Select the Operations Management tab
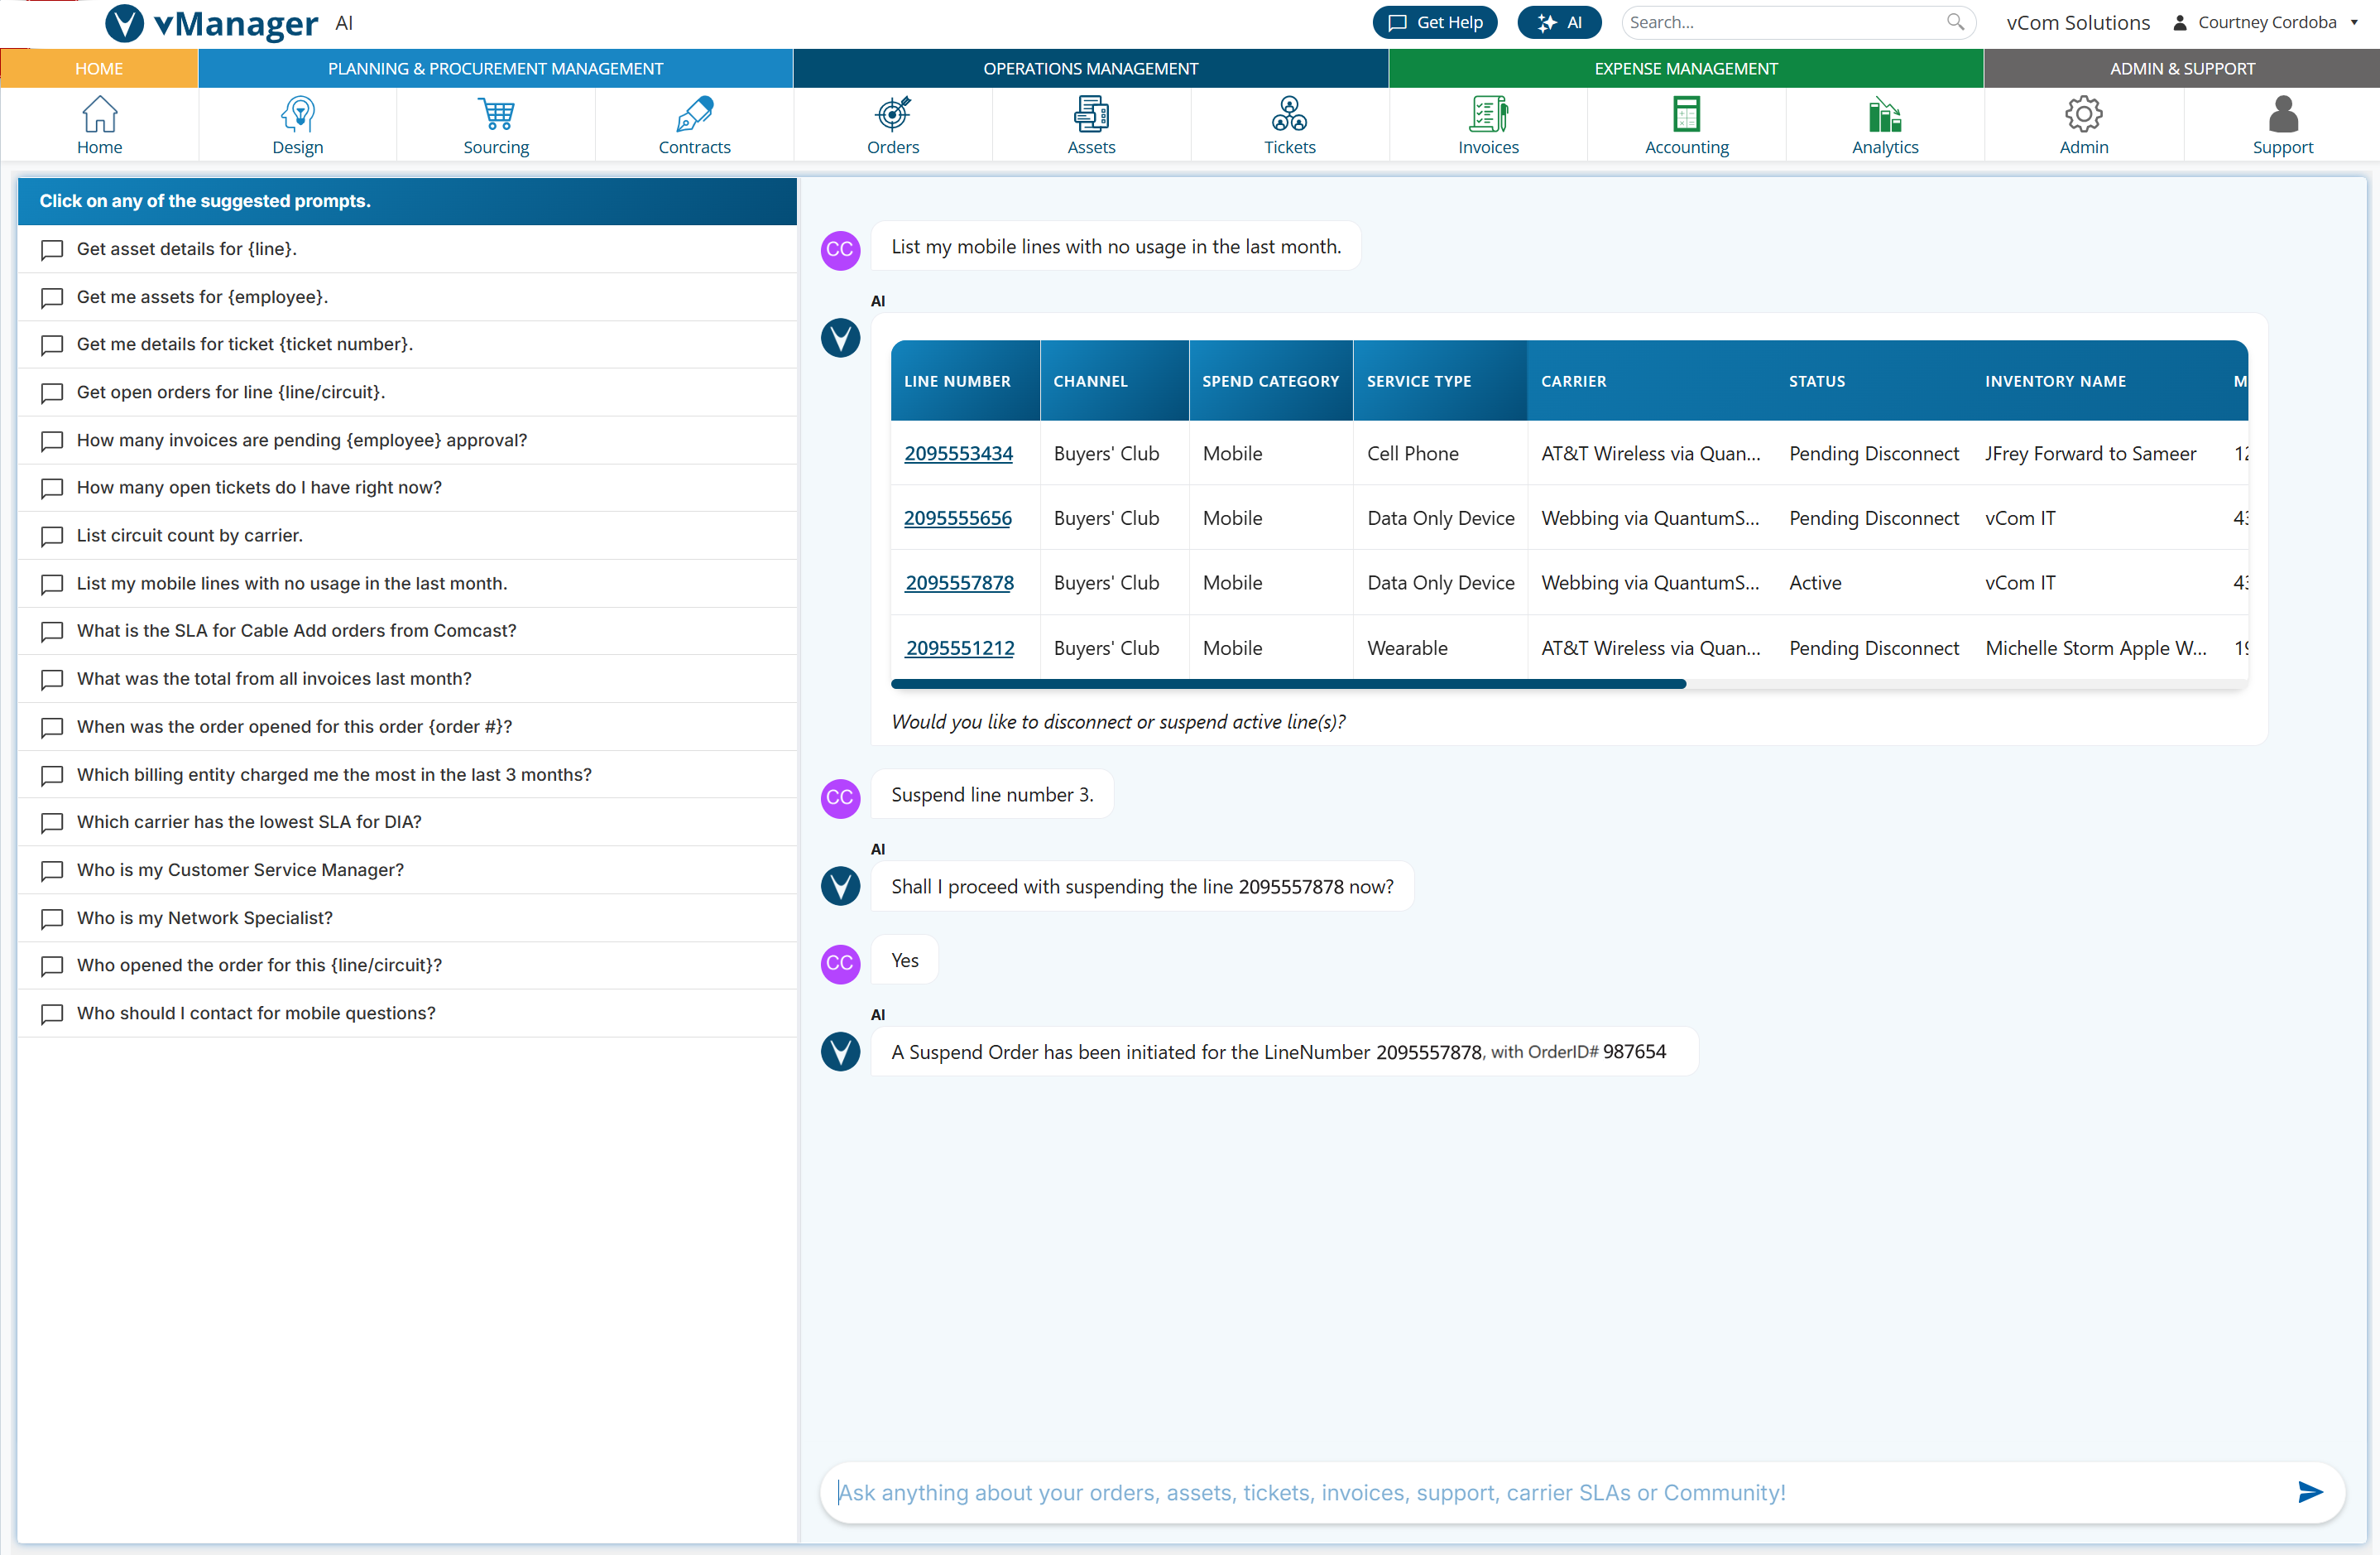 click(1090, 68)
